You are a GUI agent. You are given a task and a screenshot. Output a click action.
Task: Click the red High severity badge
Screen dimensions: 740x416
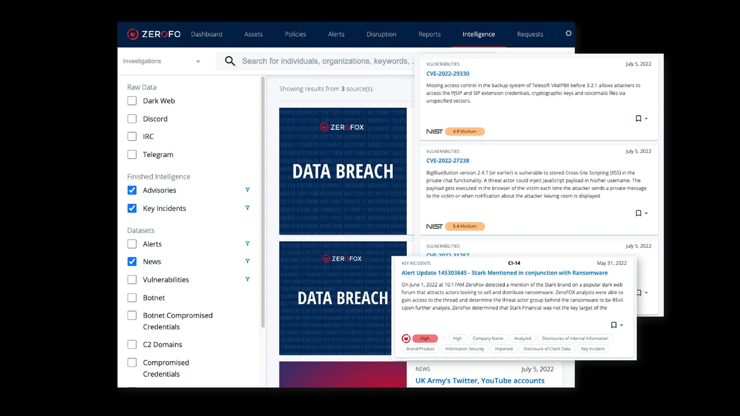click(425, 339)
